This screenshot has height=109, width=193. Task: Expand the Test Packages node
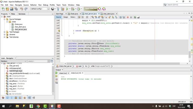click(5, 32)
